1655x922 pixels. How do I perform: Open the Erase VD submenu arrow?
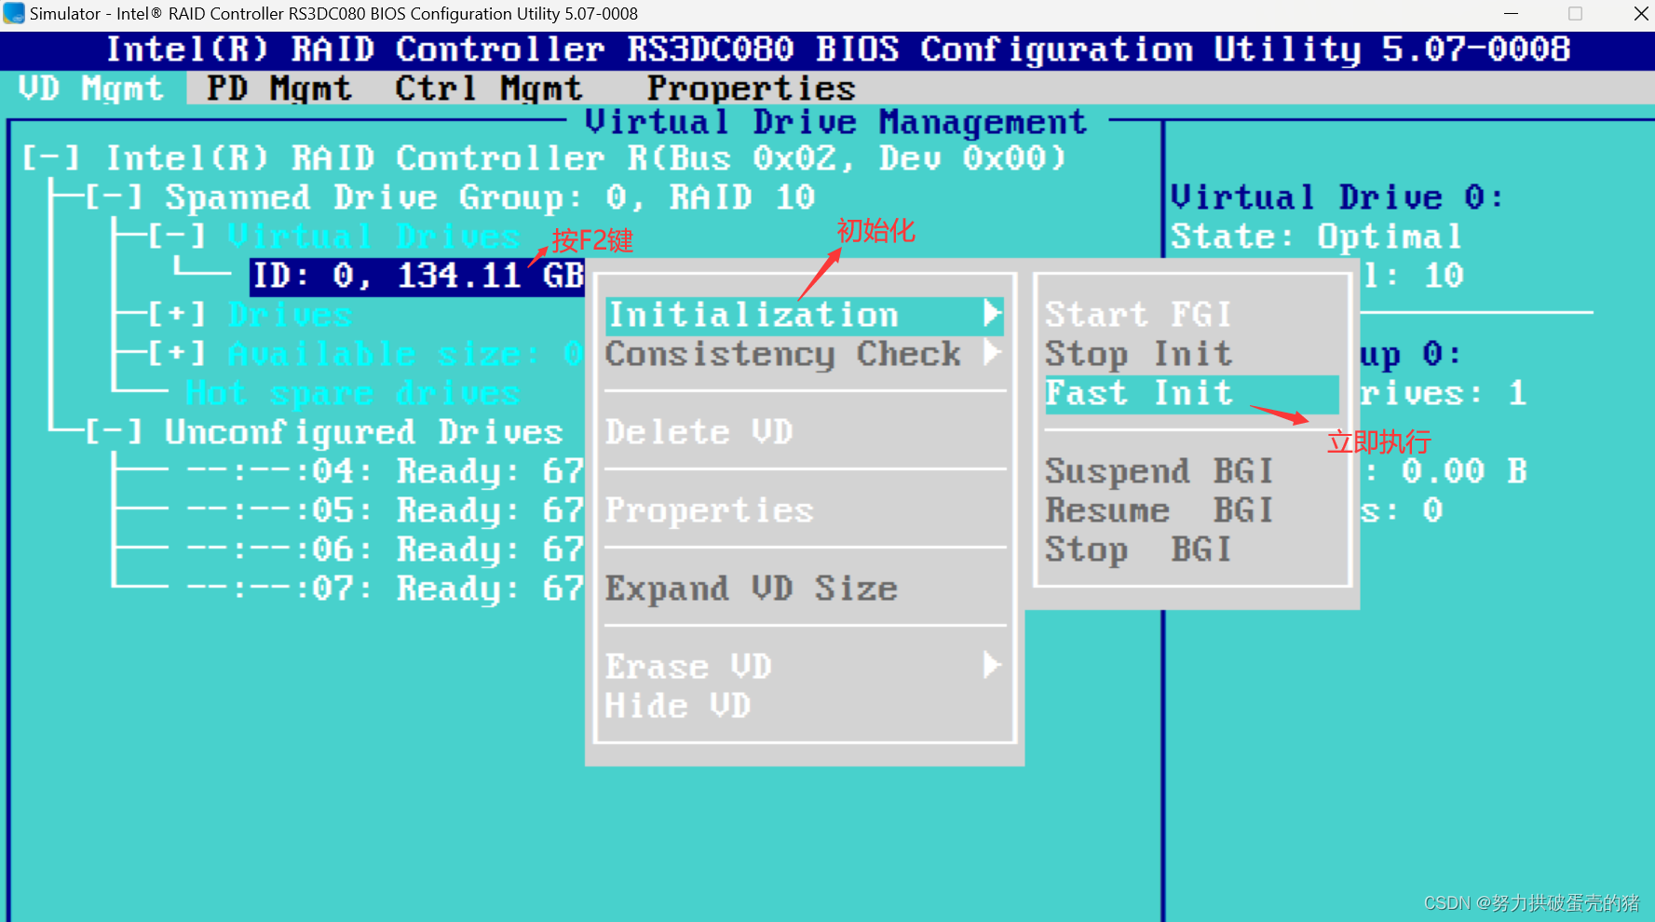tap(993, 666)
